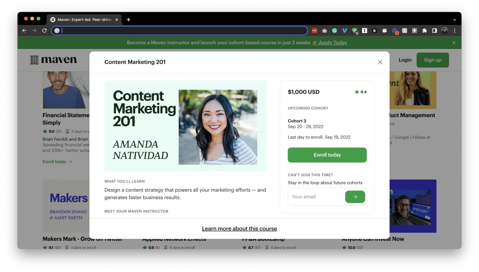This screenshot has height=272, width=479.
Task: Open the Chrome profile avatar
Action: (x=444, y=30)
